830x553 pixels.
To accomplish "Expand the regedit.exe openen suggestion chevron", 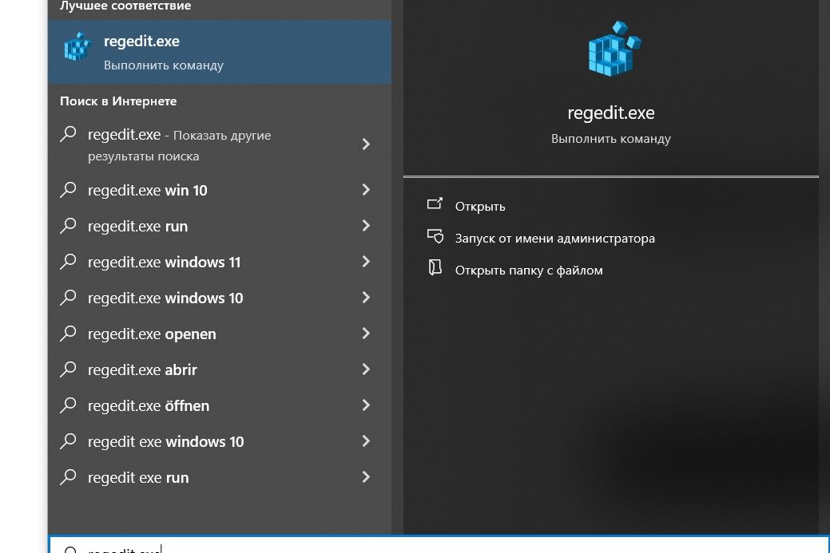I will [x=366, y=334].
